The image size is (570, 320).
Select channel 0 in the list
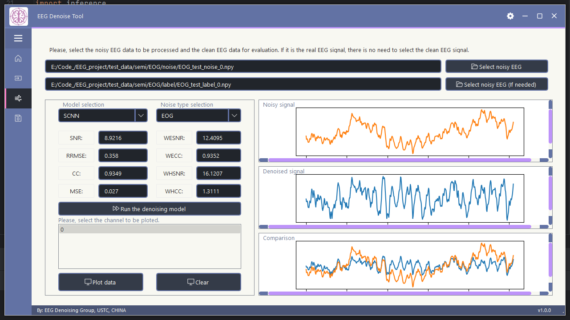[x=150, y=230]
